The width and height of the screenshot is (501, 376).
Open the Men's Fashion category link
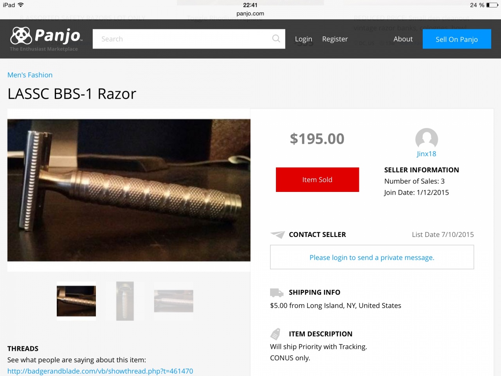click(x=30, y=75)
